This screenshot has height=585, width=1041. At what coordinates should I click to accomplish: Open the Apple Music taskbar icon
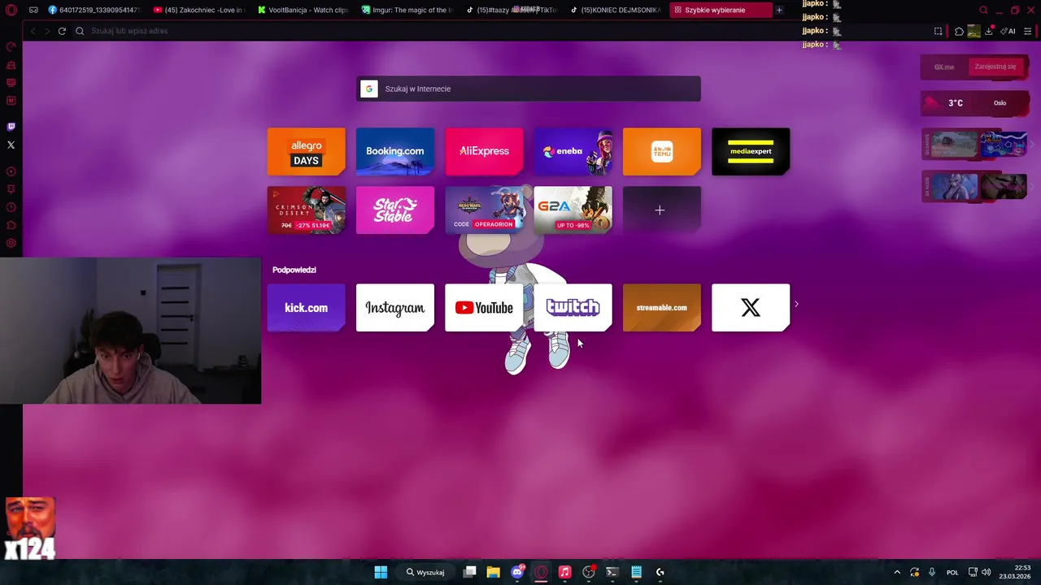(564, 572)
